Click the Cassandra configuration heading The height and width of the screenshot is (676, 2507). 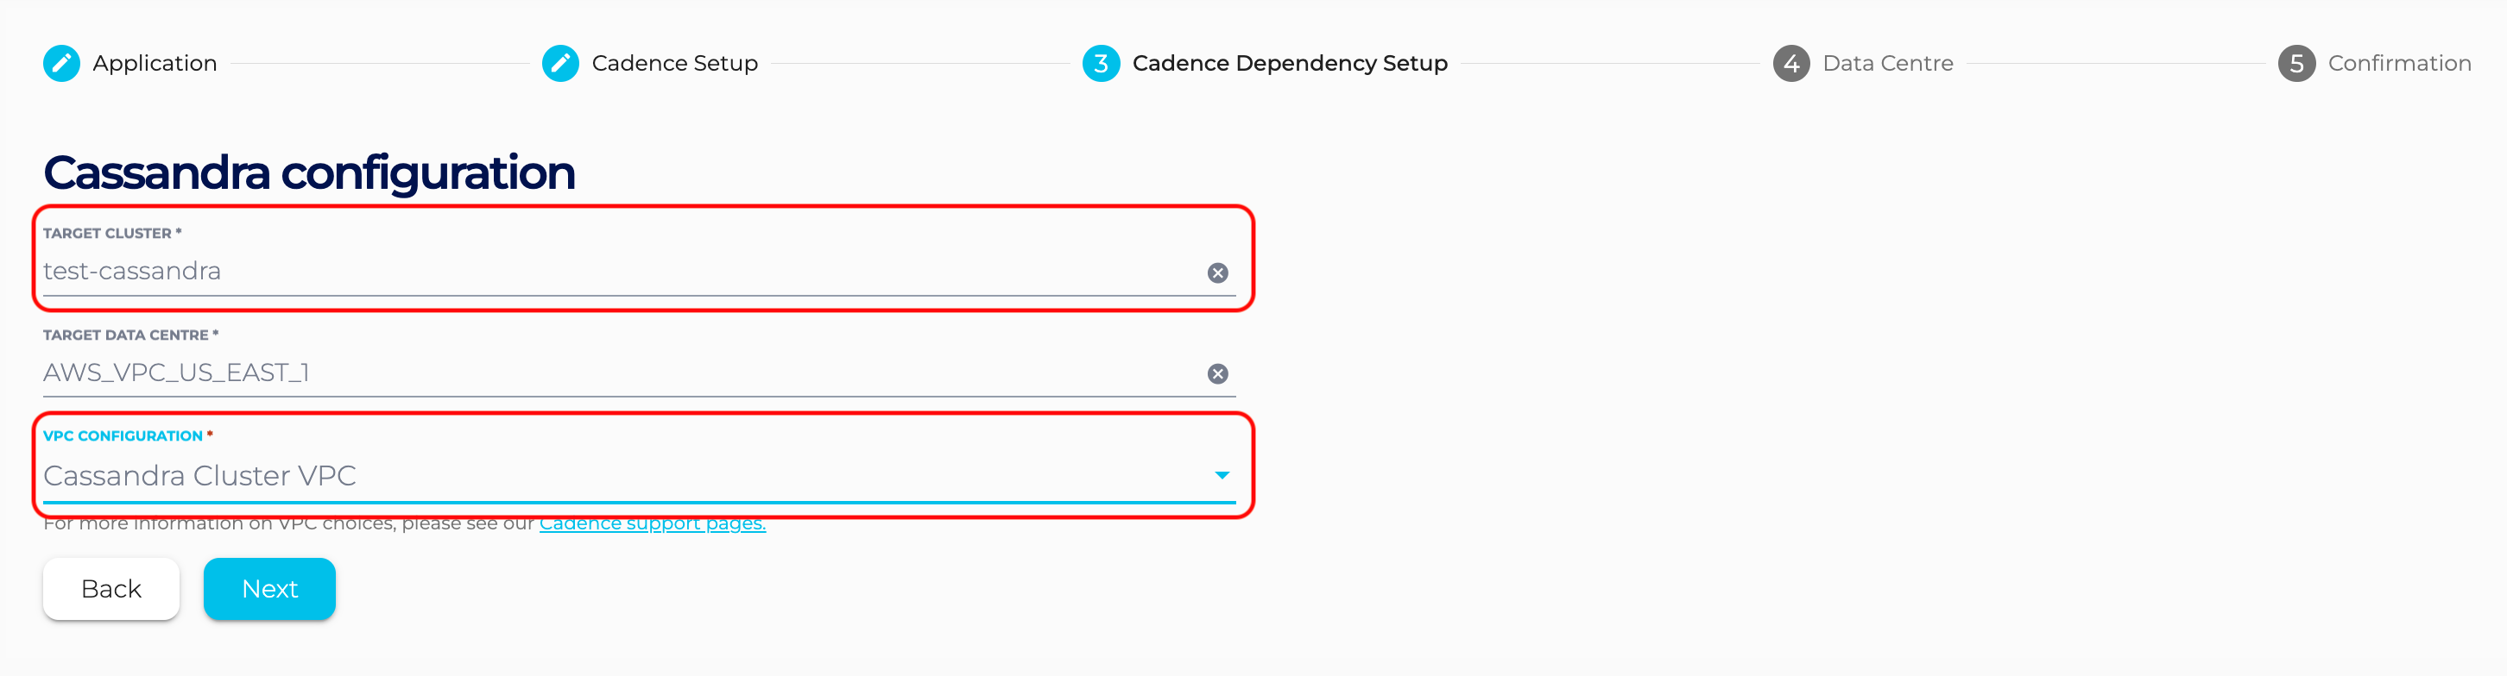pyautogui.click(x=309, y=173)
